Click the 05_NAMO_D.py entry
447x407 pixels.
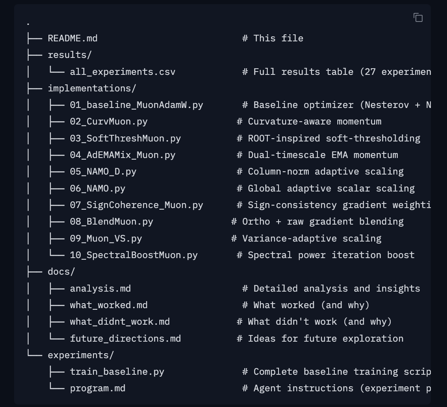click(103, 172)
